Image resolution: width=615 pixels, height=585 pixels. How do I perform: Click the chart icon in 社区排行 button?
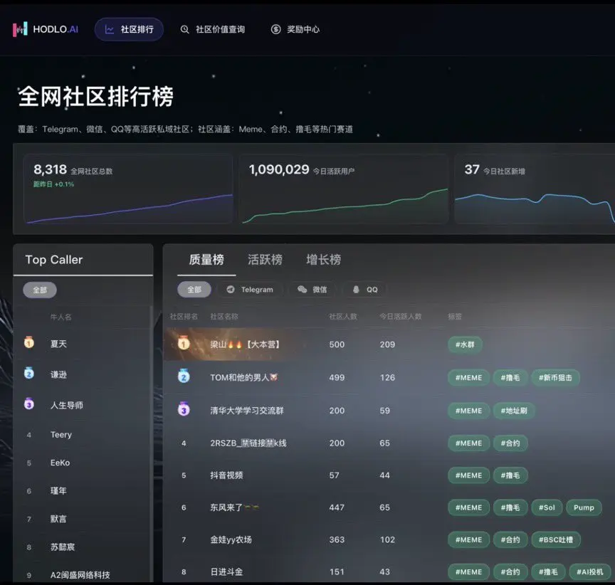coord(110,29)
